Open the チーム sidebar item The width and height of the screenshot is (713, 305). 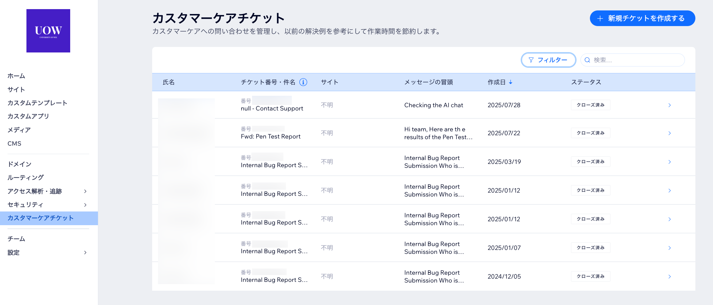coord(16,239)
